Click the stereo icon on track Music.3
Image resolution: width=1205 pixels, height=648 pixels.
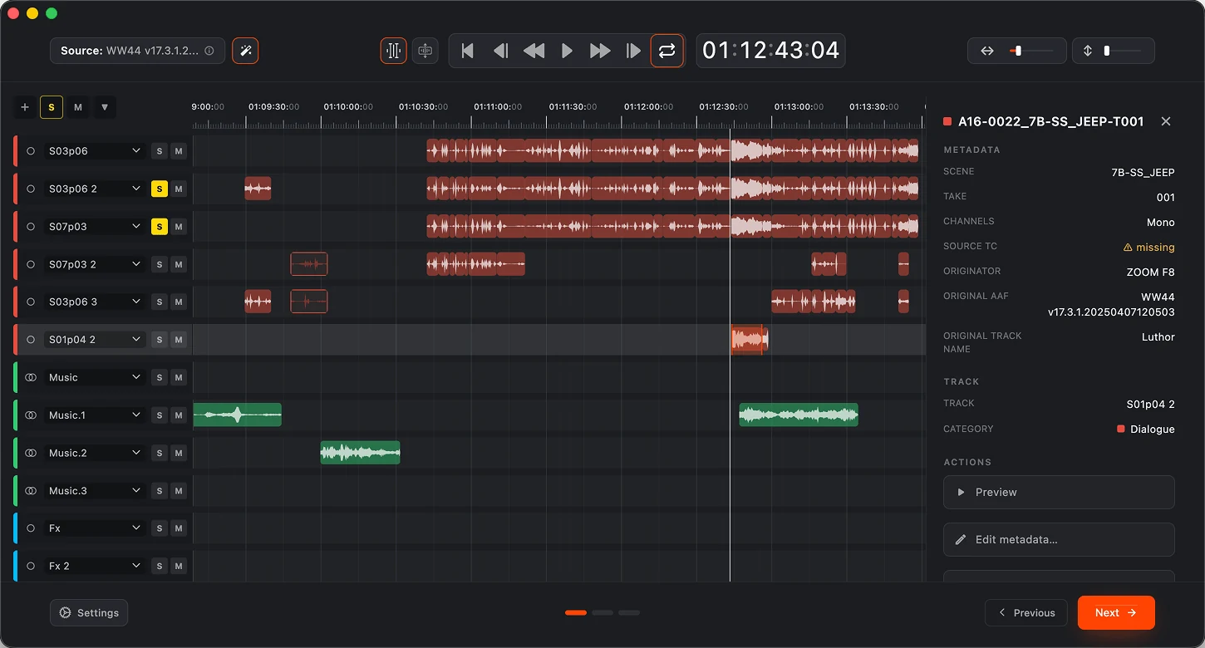coord(31,491)
